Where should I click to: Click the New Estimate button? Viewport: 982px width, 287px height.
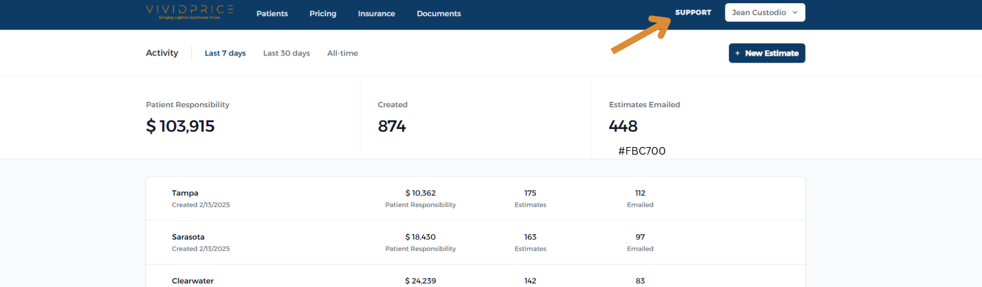tap(767, 53)
